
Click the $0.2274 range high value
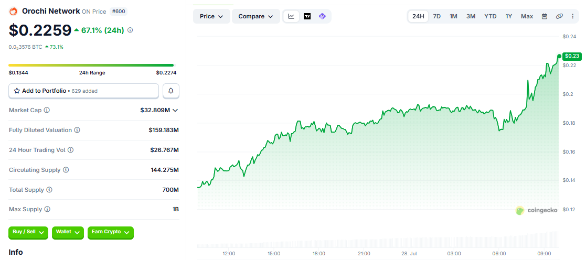tap(166, 73)
